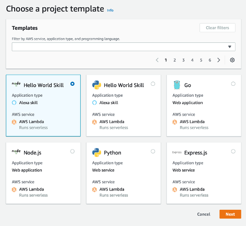The height and width of the screenshot is (226, 246).
Task: Click the Node.js logo on the Hello World Skill card
Action: click(16, 84)
